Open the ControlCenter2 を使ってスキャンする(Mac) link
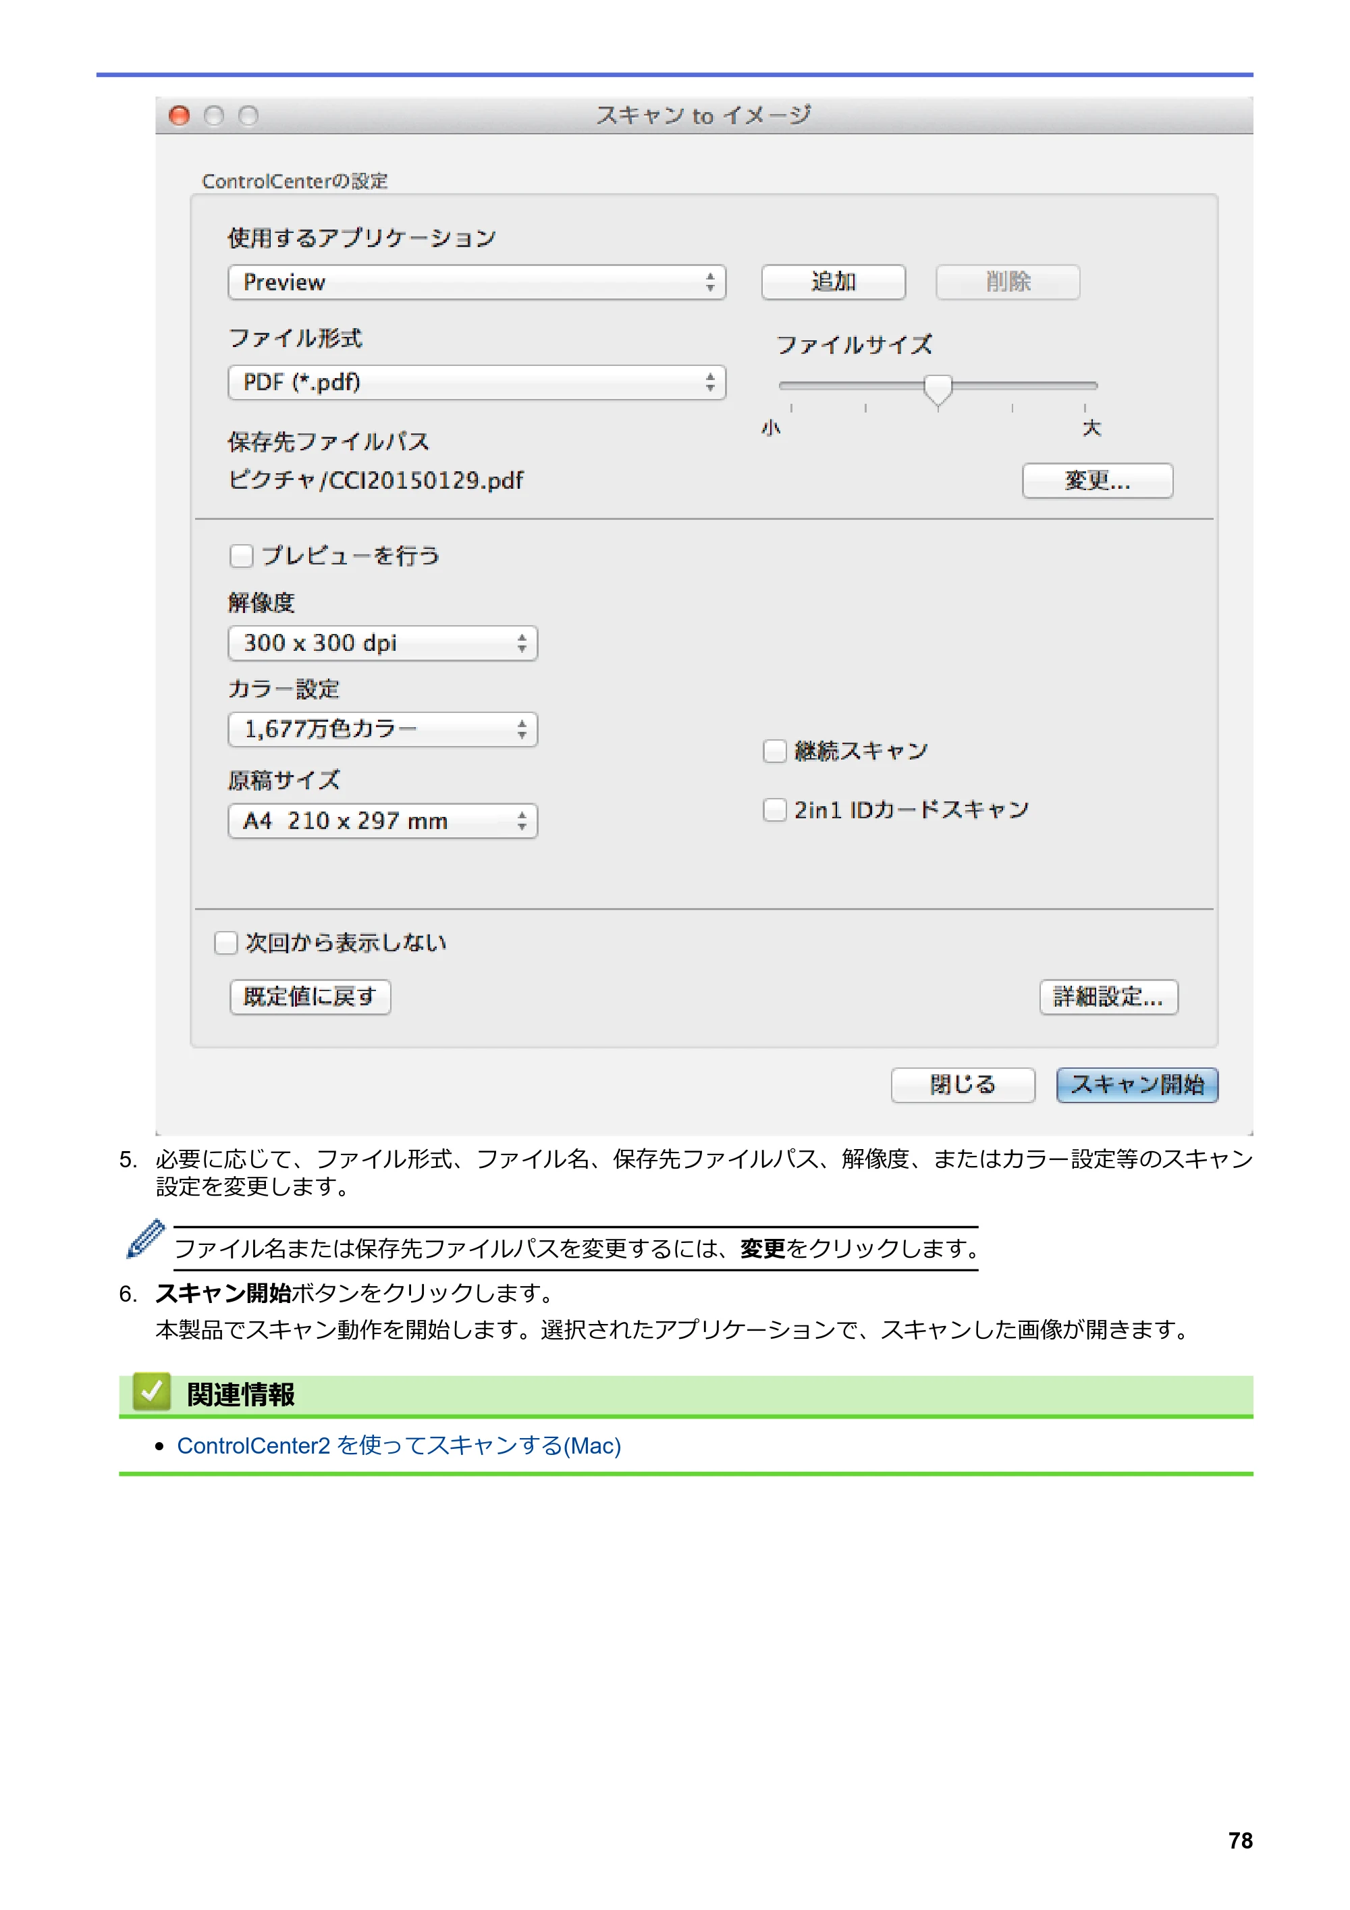 (x=399, y=1445)
